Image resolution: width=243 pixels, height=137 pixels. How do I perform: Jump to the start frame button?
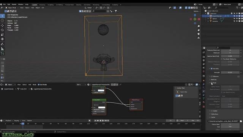pos(95,121)
